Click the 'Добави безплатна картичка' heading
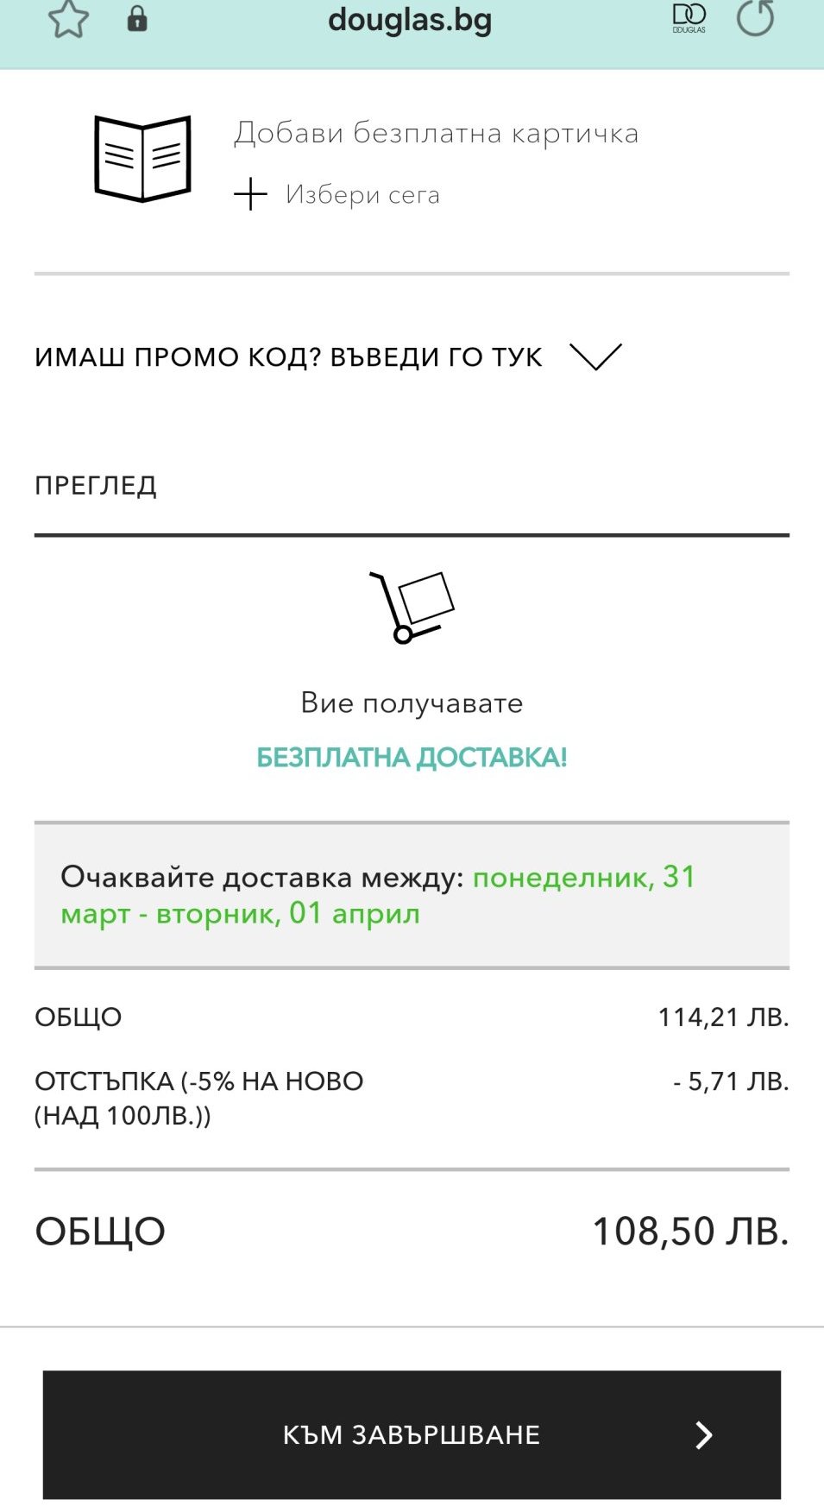Screen dimensions: 824x1506 point(436,134)
